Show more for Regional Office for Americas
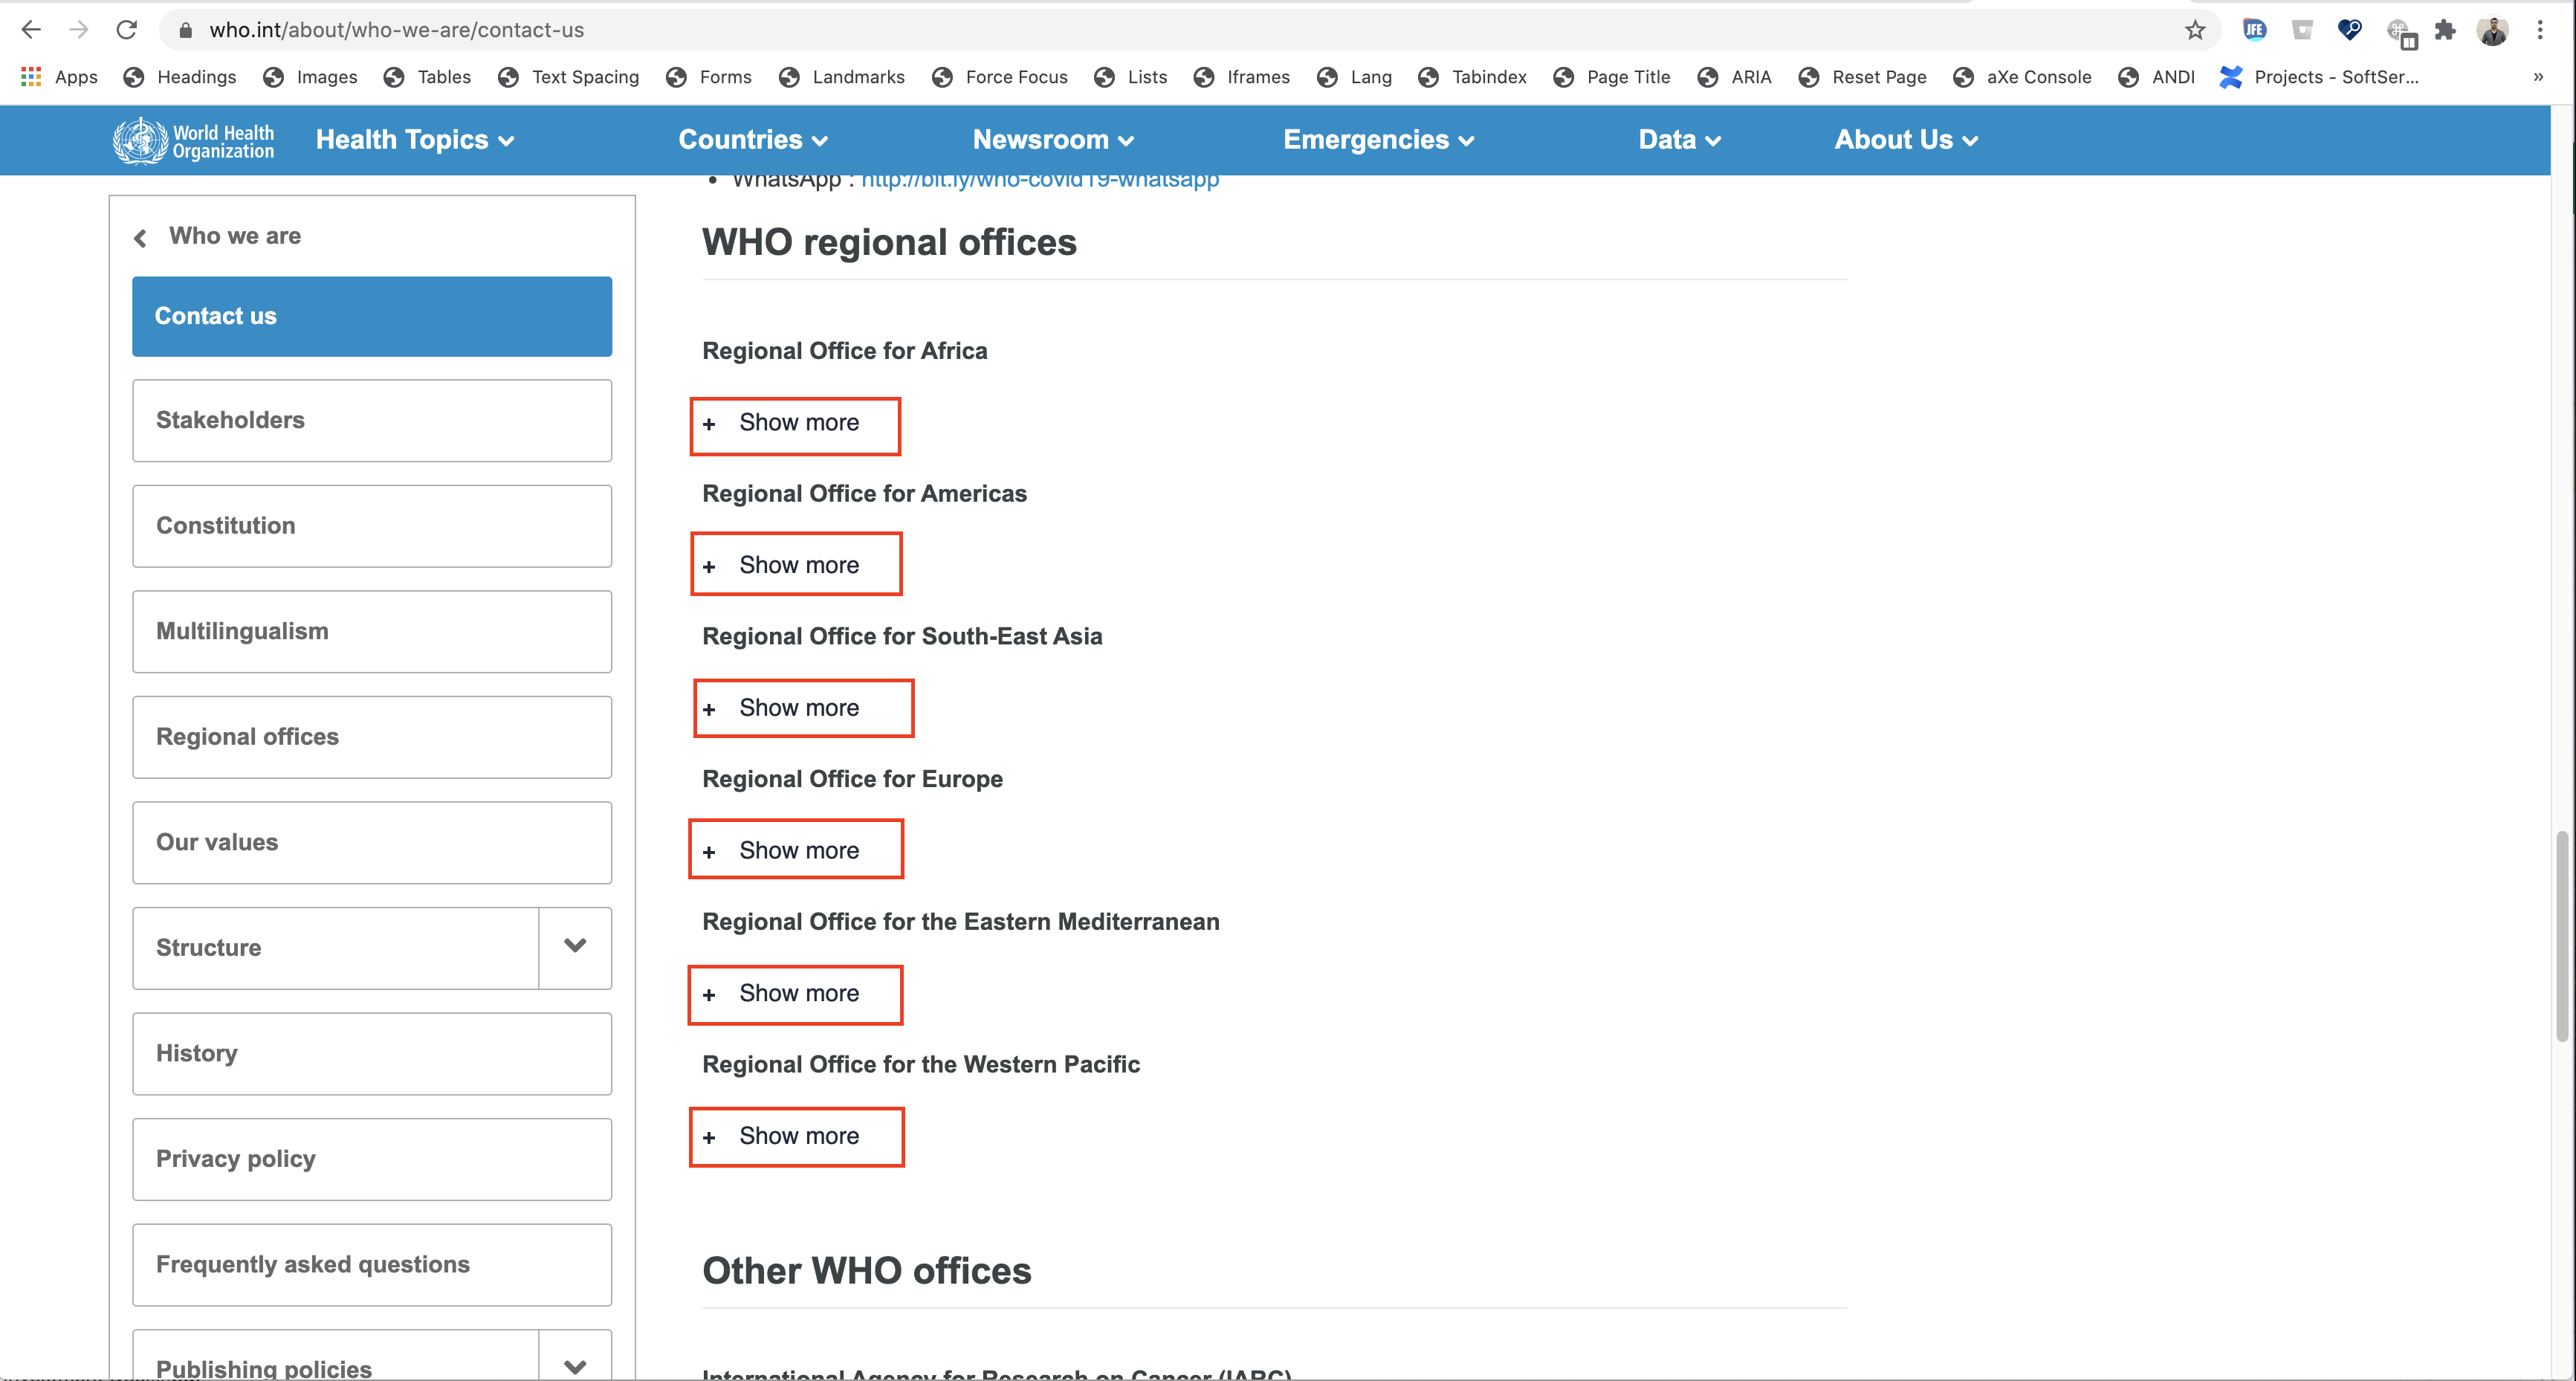This screenshot has height=1381, width=2576. [x=797, y=563]
